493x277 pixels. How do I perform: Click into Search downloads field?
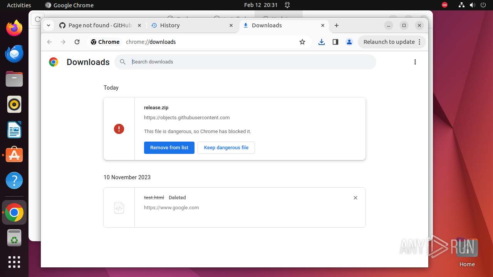click(245, 62)
